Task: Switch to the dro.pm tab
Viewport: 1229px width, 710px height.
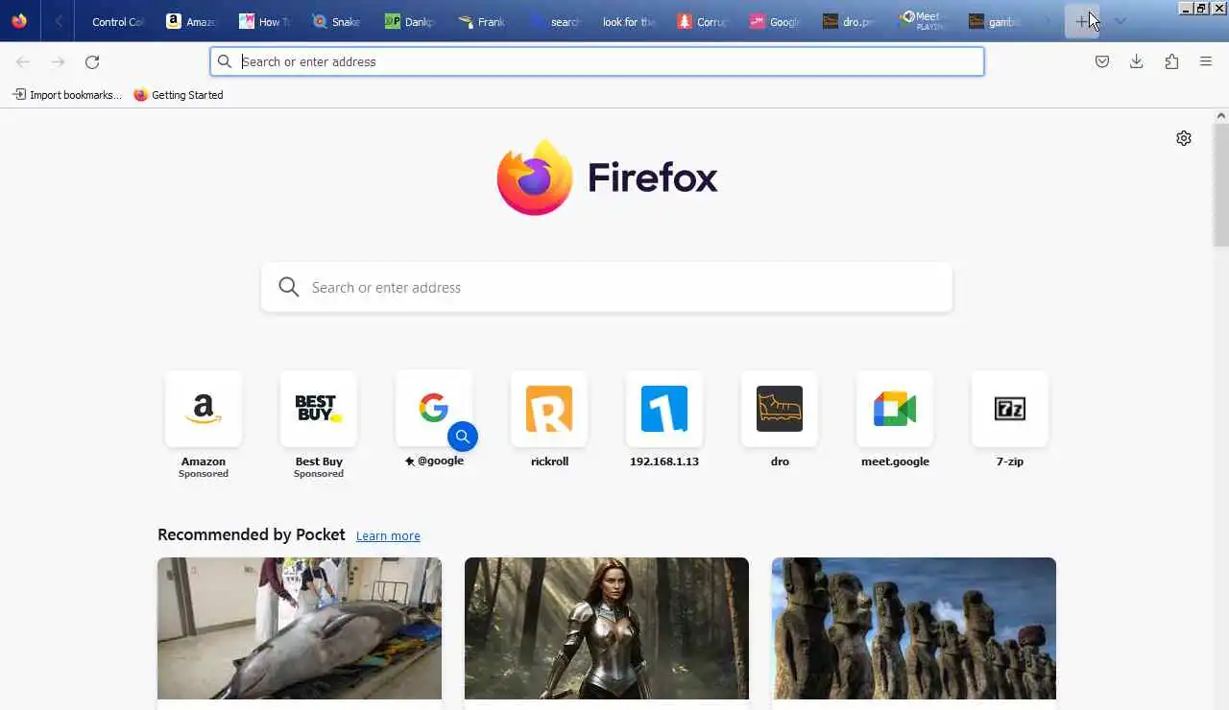Action: point(849,21)
